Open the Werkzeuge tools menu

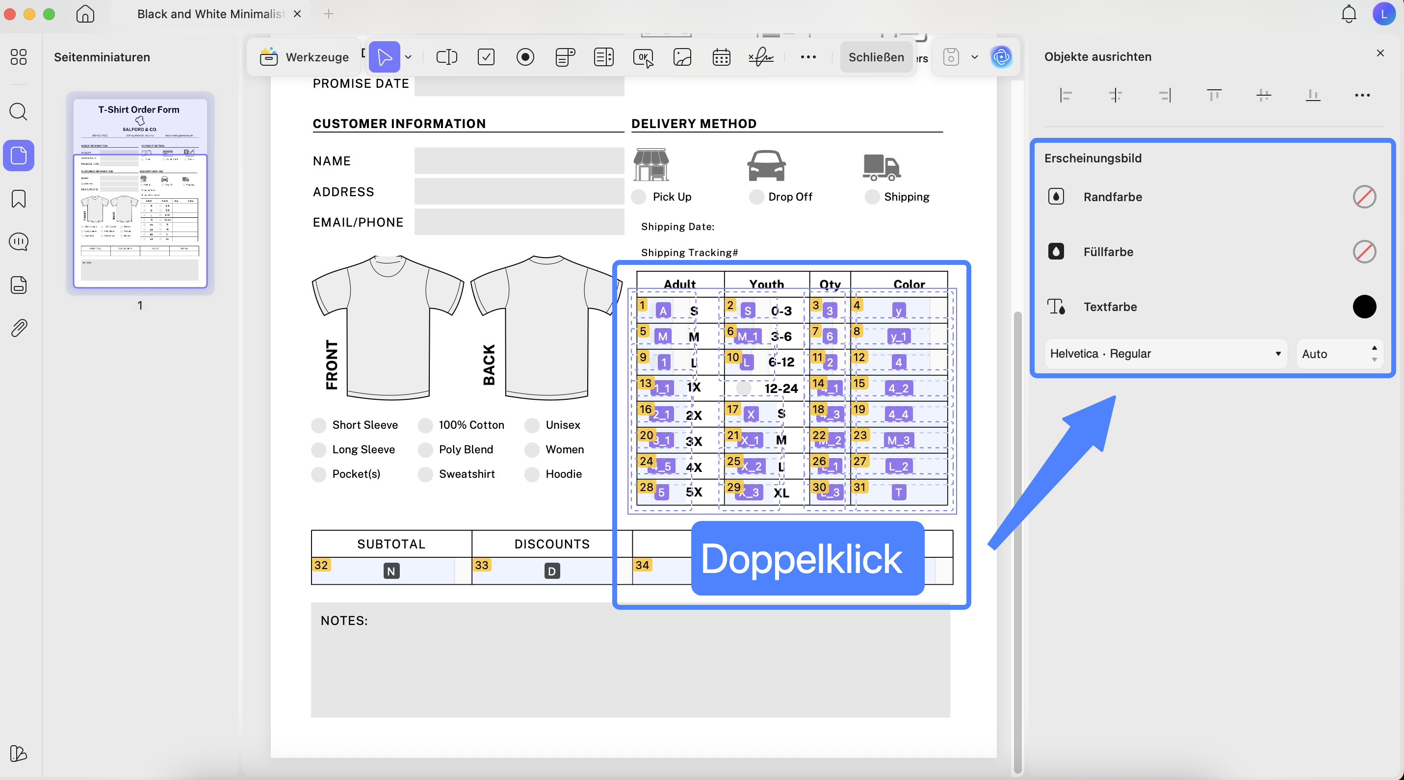[x=305, y=57]
